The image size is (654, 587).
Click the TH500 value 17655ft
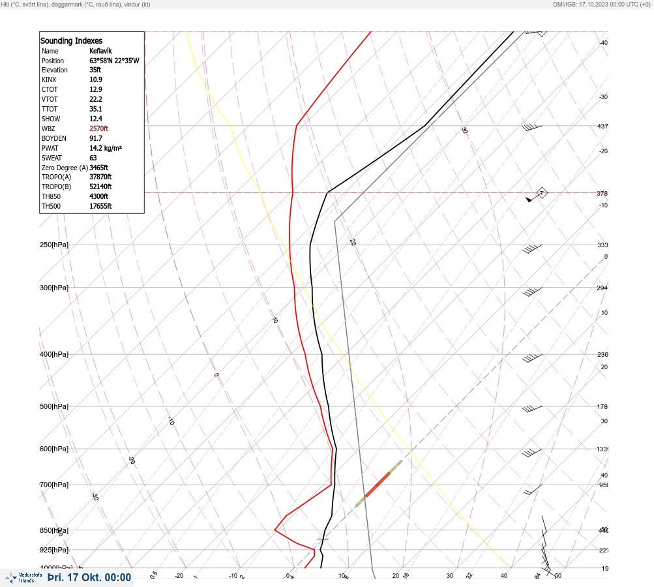pos(100,206)
